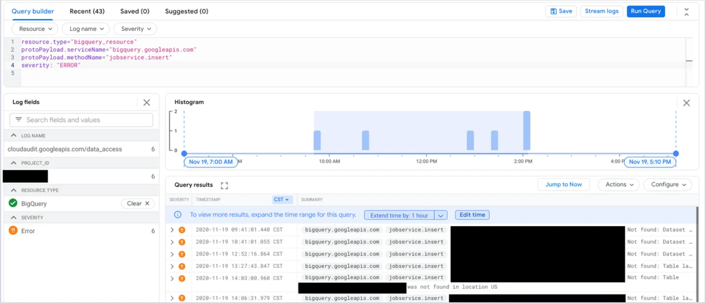Open the Resource filter dropdown
Viewport: 705px width, 304px height.
[35, 29]
